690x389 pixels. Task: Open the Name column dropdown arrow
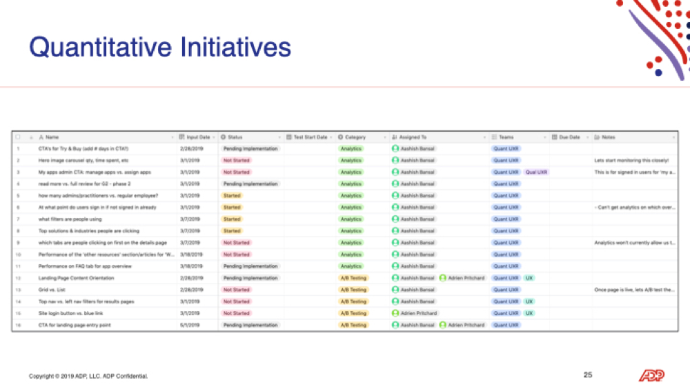pyautogui.click(x=172, y=138)
